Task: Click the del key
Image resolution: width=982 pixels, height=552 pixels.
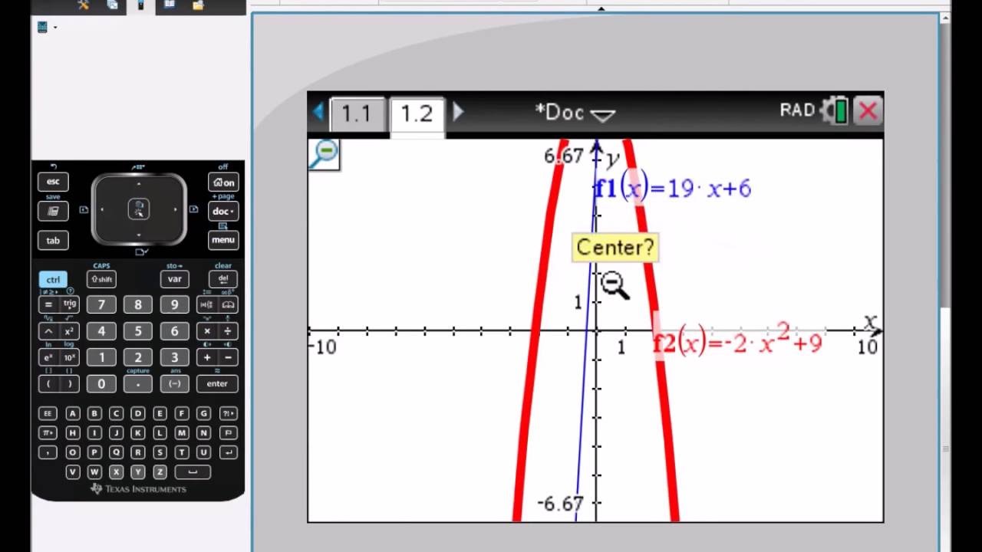Action: pyautogui.click(x=223, y=280)
